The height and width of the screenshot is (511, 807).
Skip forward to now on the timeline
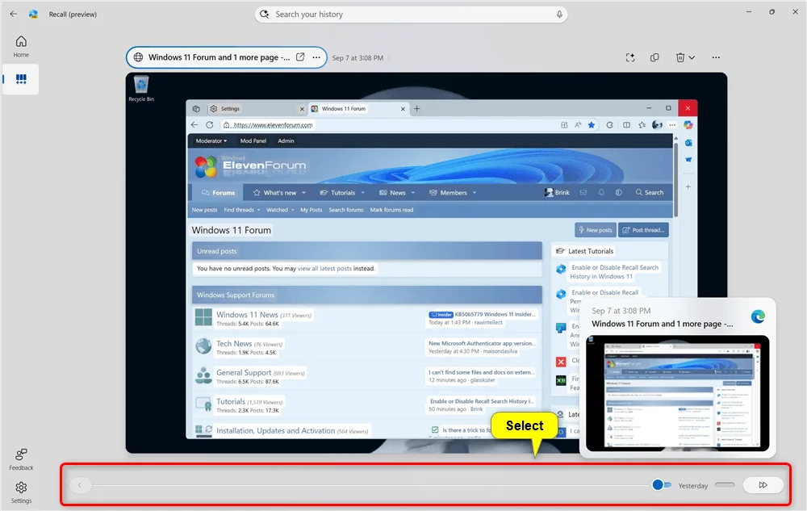[x=763, y=484]
